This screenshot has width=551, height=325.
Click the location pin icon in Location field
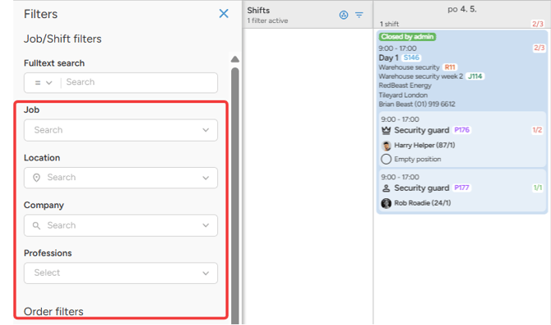36,178
